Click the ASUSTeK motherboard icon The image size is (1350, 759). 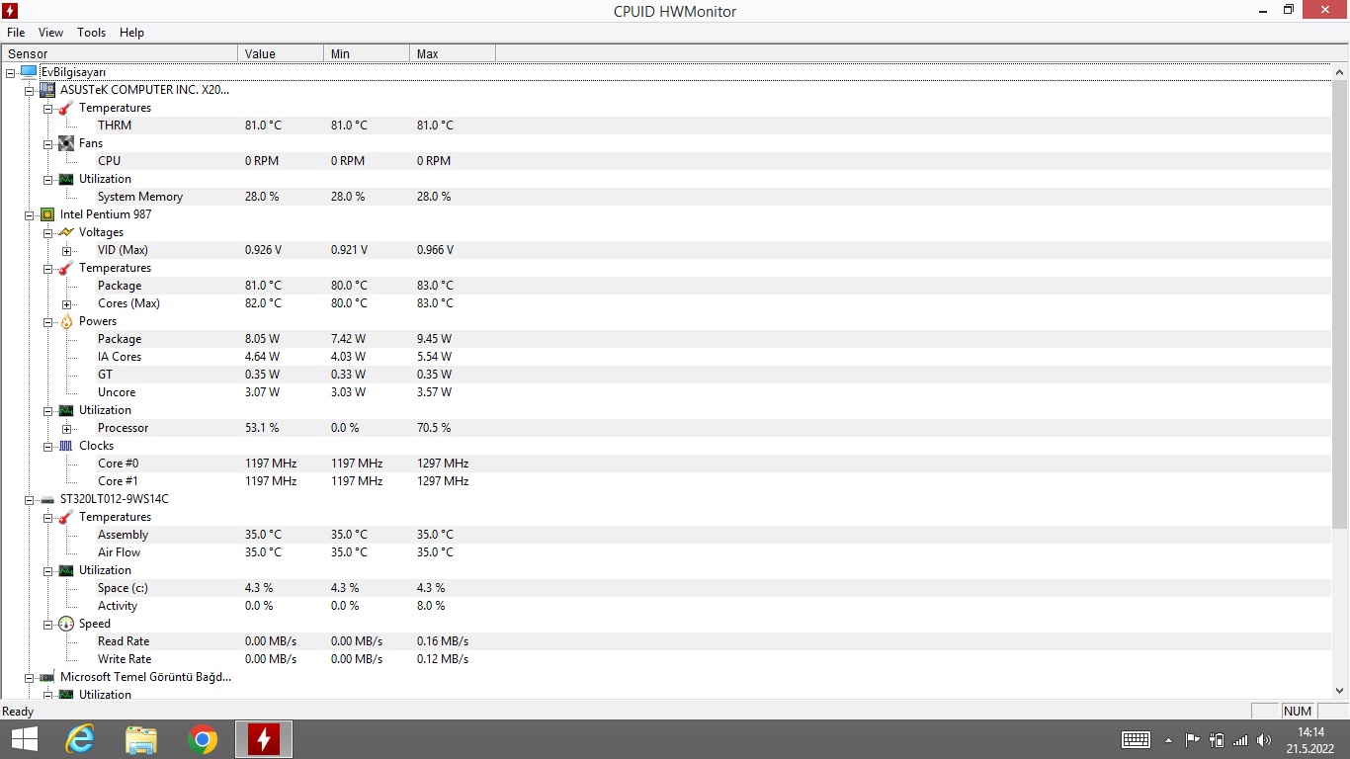coord(46,90)
